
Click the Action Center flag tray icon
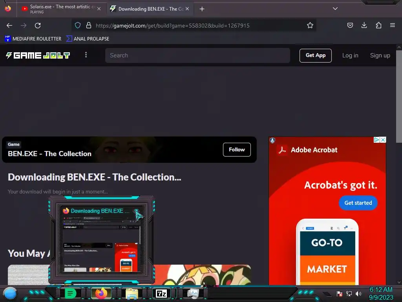340,293
